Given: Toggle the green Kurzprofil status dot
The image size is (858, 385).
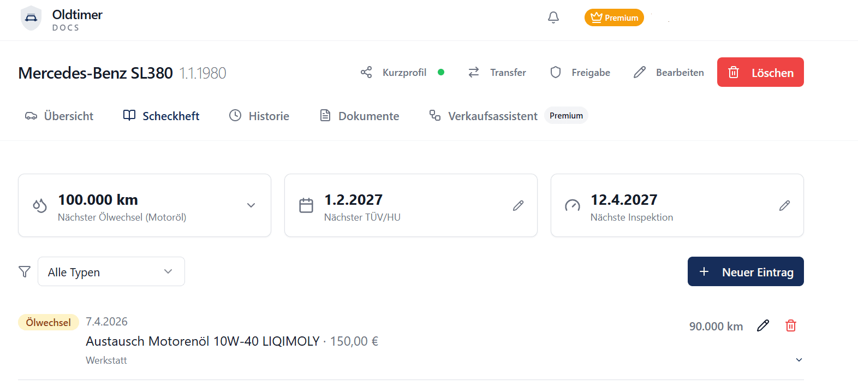Looking at the screenshot, I should [x=441, y=72].
